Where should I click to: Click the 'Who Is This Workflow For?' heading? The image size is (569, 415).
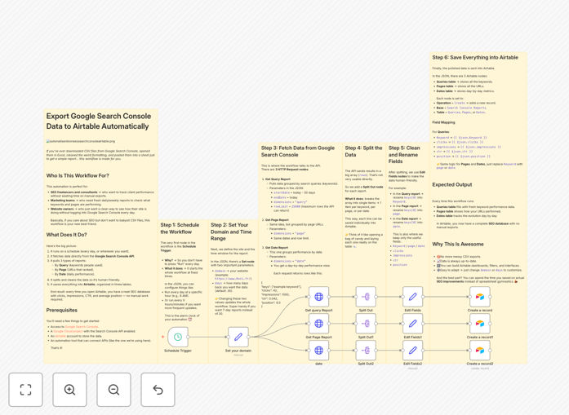click(78, 175)
